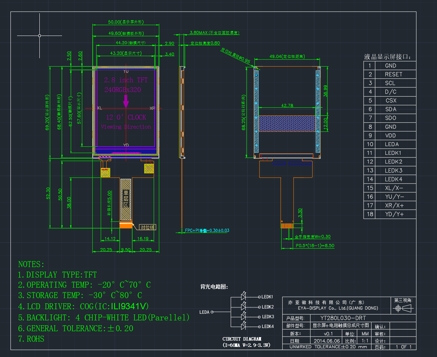Click the page count "1 OF 1"

click(x=404, y=347)
